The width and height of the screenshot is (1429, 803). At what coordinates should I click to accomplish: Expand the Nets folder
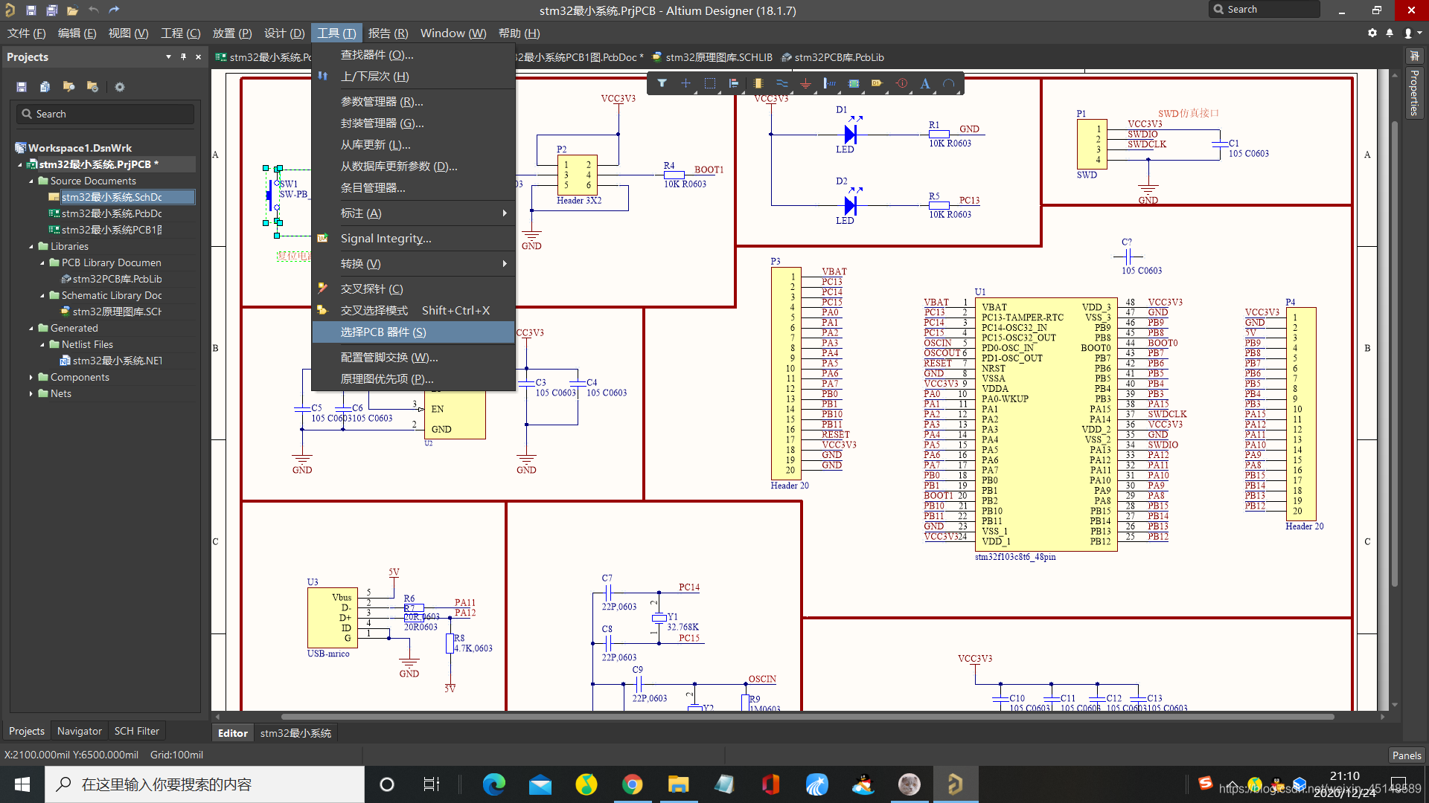31,394
